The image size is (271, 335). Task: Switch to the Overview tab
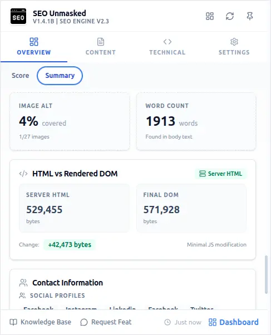tap(34, 47)
